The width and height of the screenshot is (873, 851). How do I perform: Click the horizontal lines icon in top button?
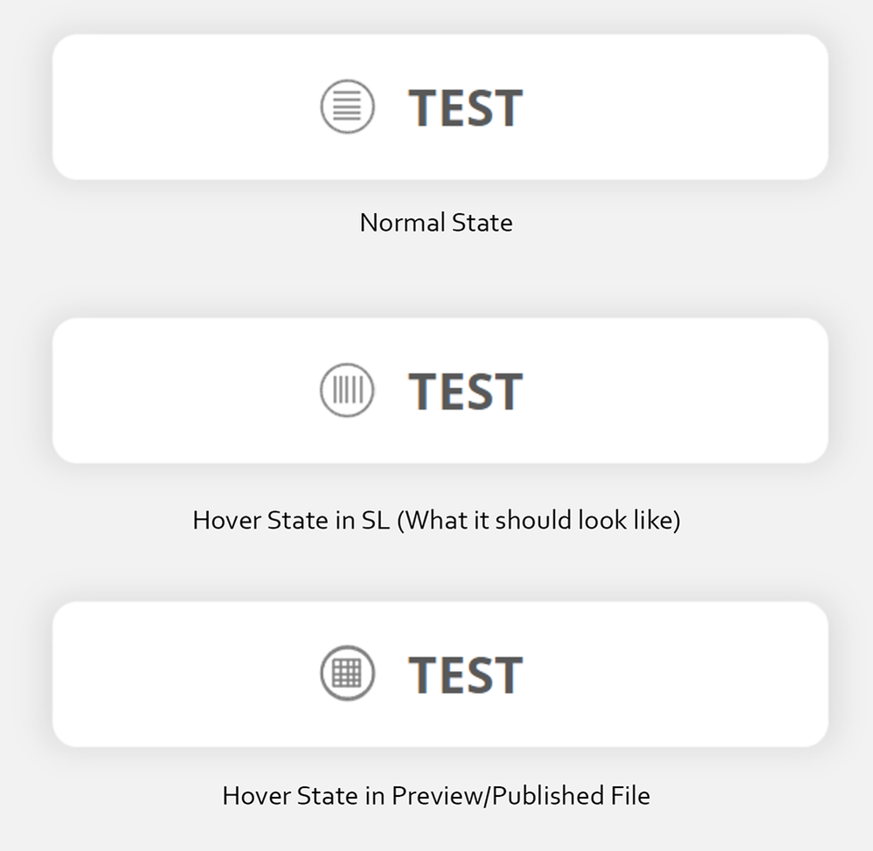pyautogui.click(x=347, y=107)
